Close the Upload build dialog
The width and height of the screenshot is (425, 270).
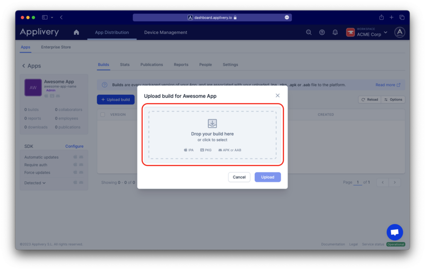(278, 95)
